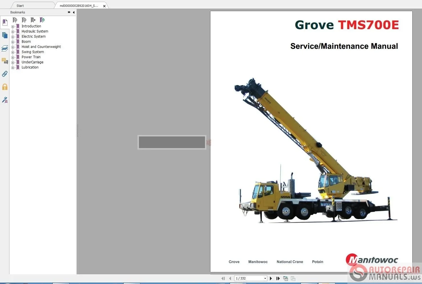Click the delete bookmark icon with X
Image resolution: width=422 pixels, height=284 pixels.
click(15, 20)
